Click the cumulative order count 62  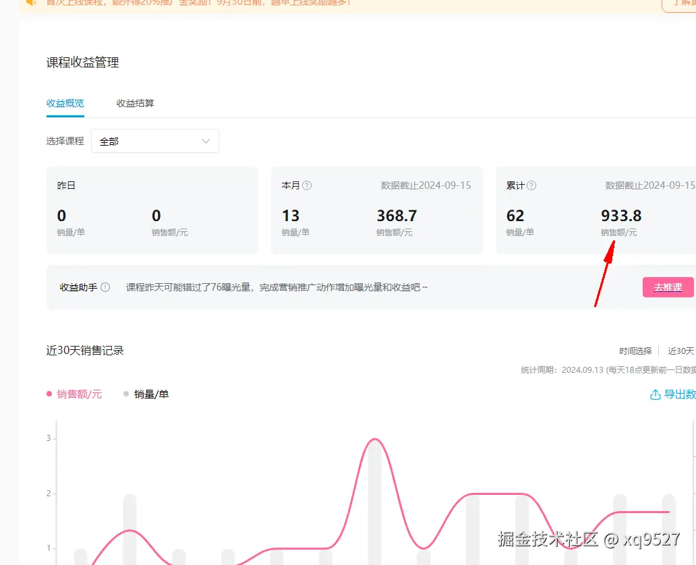click(515, 216)
